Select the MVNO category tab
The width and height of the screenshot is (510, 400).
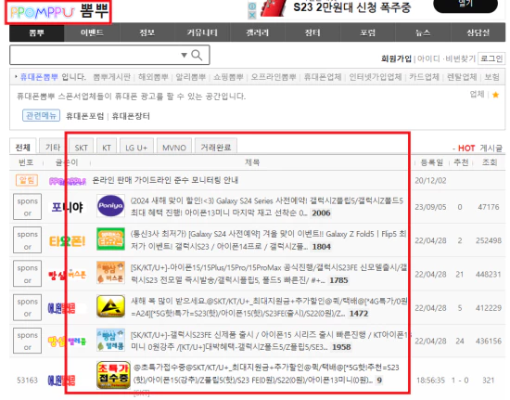(174, 147)
